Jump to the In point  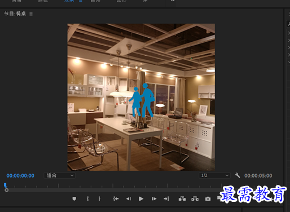(116, 198)
